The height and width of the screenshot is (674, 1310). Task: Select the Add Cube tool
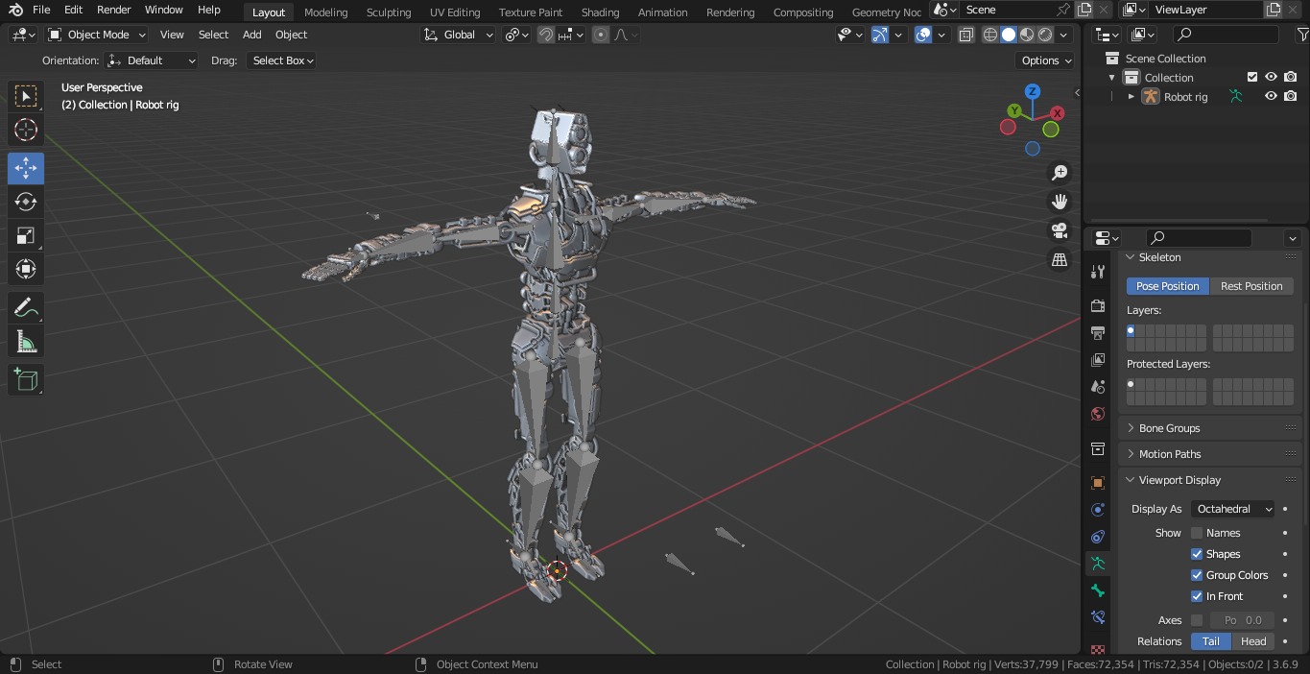(26, 380)
